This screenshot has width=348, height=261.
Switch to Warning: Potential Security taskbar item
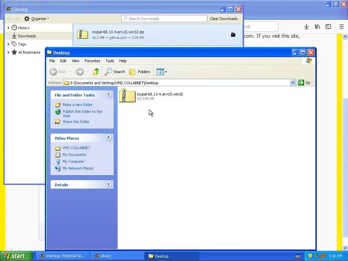63,256
